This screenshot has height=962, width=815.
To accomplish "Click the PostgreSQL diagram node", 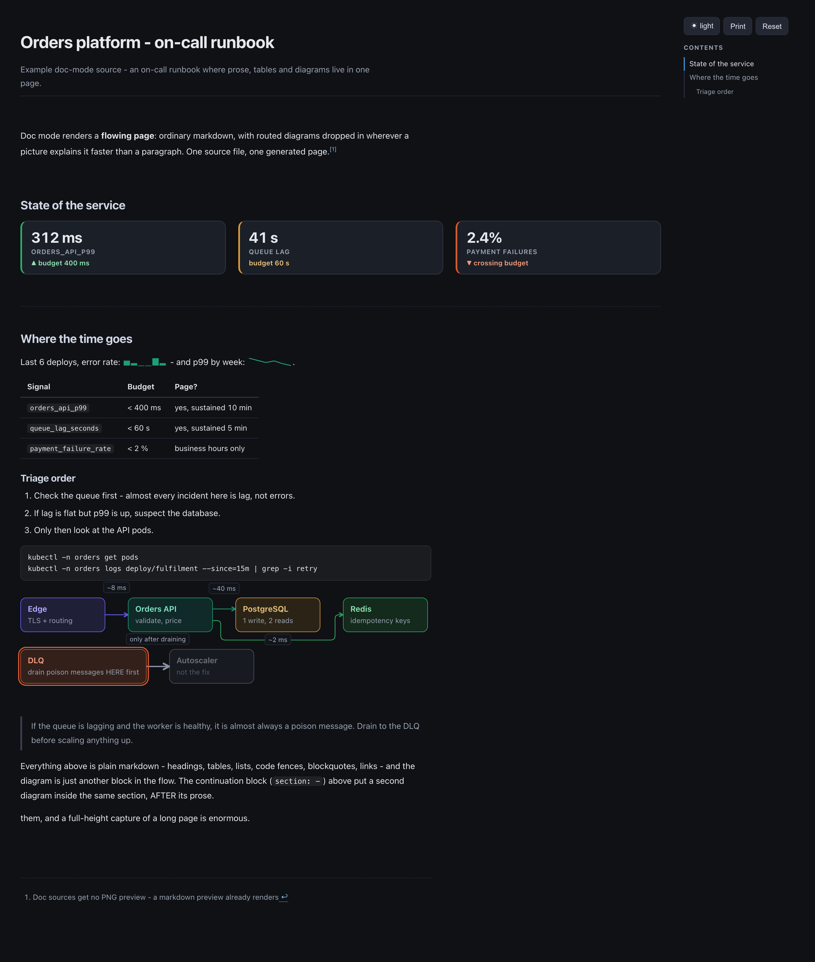I will pos(278,615).
